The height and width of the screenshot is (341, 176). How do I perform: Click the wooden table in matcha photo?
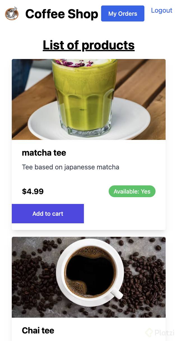140,84
